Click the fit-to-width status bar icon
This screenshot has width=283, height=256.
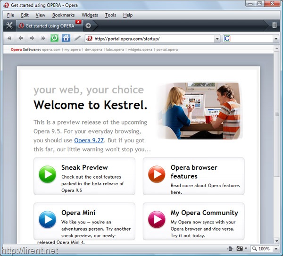pos(230,248)
